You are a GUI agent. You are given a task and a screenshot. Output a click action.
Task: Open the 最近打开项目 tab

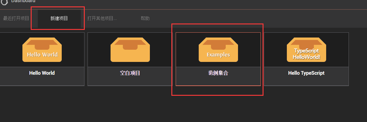16,18
